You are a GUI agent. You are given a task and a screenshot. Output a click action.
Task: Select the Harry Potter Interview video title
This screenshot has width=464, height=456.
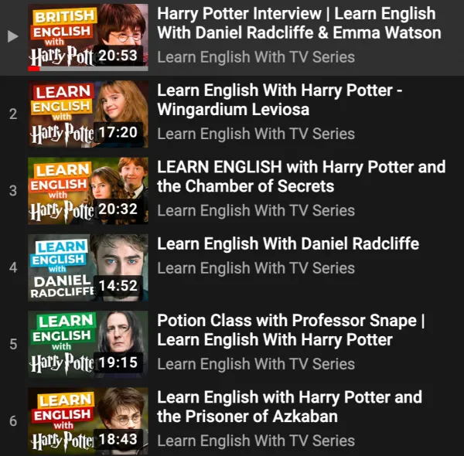[x=299, y=23]
